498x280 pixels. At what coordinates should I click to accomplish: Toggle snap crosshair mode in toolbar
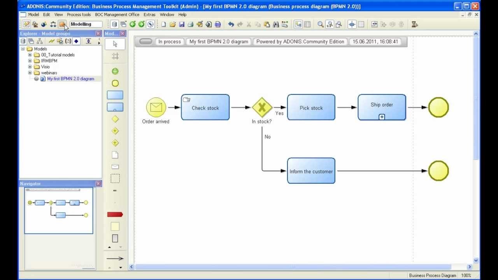pyautogui.click(x=352, y=24)
